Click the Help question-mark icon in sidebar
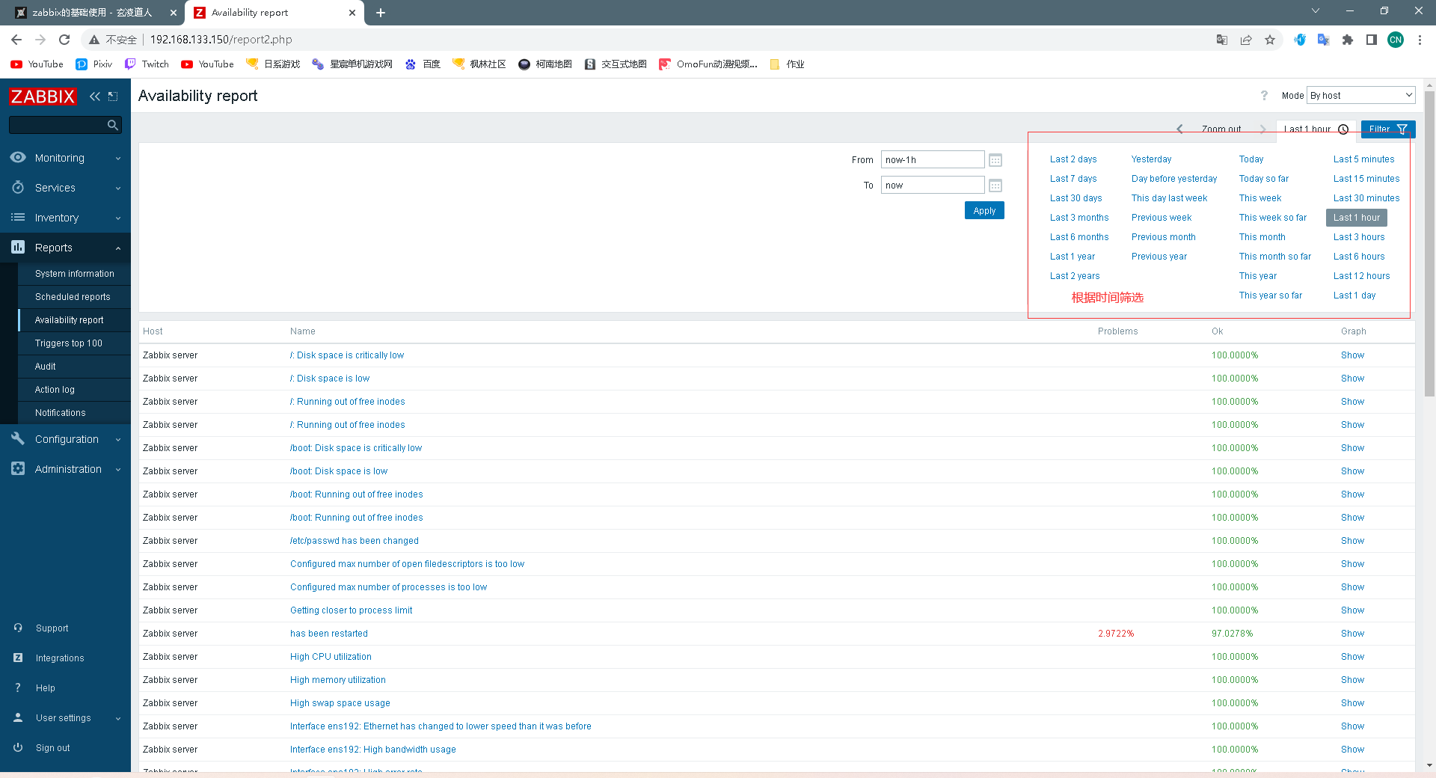Viewport: 1436px width, 778px height. [18, 687]
